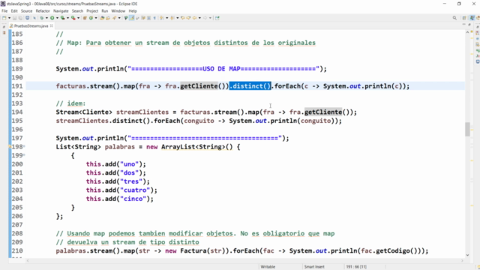Navigate Forward with greyed arrow icon
The width and height of the screenshot is (480, 270).
[205, 18]
